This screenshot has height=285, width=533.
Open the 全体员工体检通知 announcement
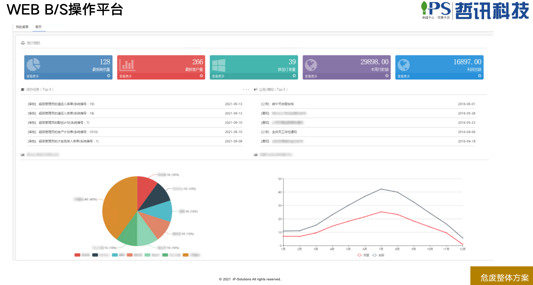pyautogui.click(x=284, y=132)
